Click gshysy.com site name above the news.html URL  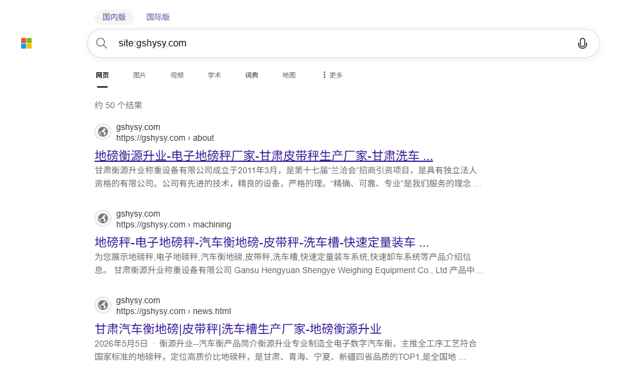[138, 300]
